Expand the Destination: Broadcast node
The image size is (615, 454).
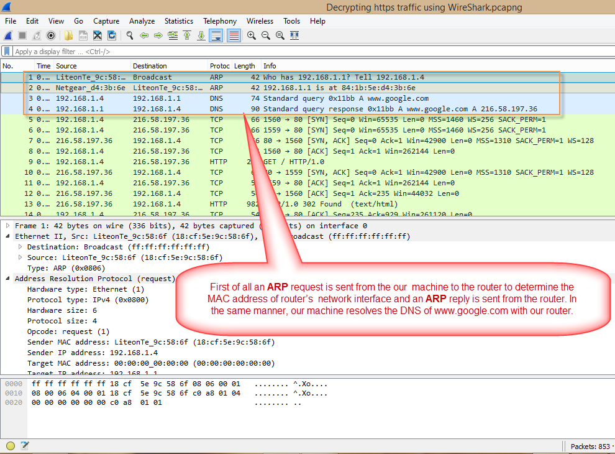20,247
